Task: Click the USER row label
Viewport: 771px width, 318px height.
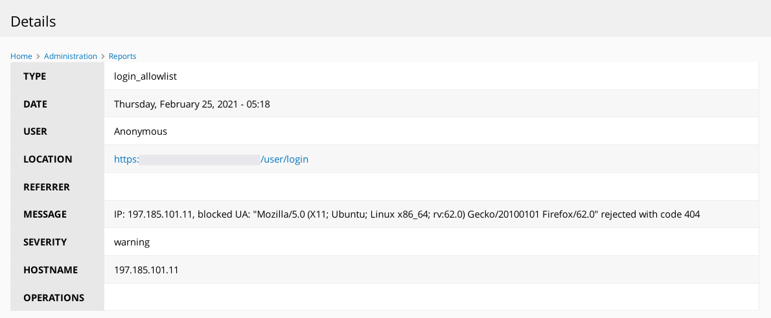Action: click(36, 131)
